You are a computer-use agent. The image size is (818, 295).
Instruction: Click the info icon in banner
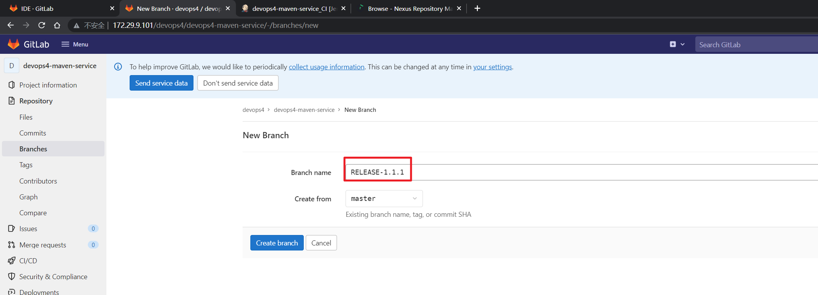point(118,67)
